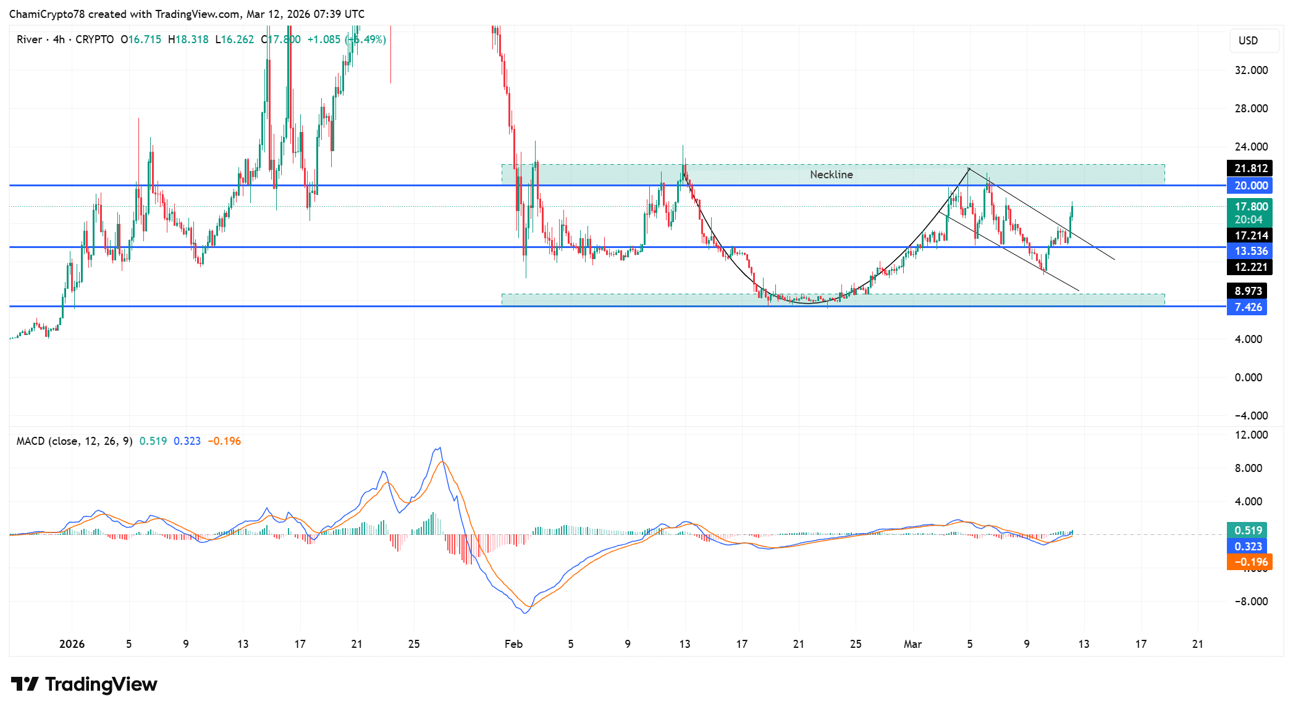
Task: Click the 12.221 black price label
Action: pyautogui.click(x=1250, y=267)
